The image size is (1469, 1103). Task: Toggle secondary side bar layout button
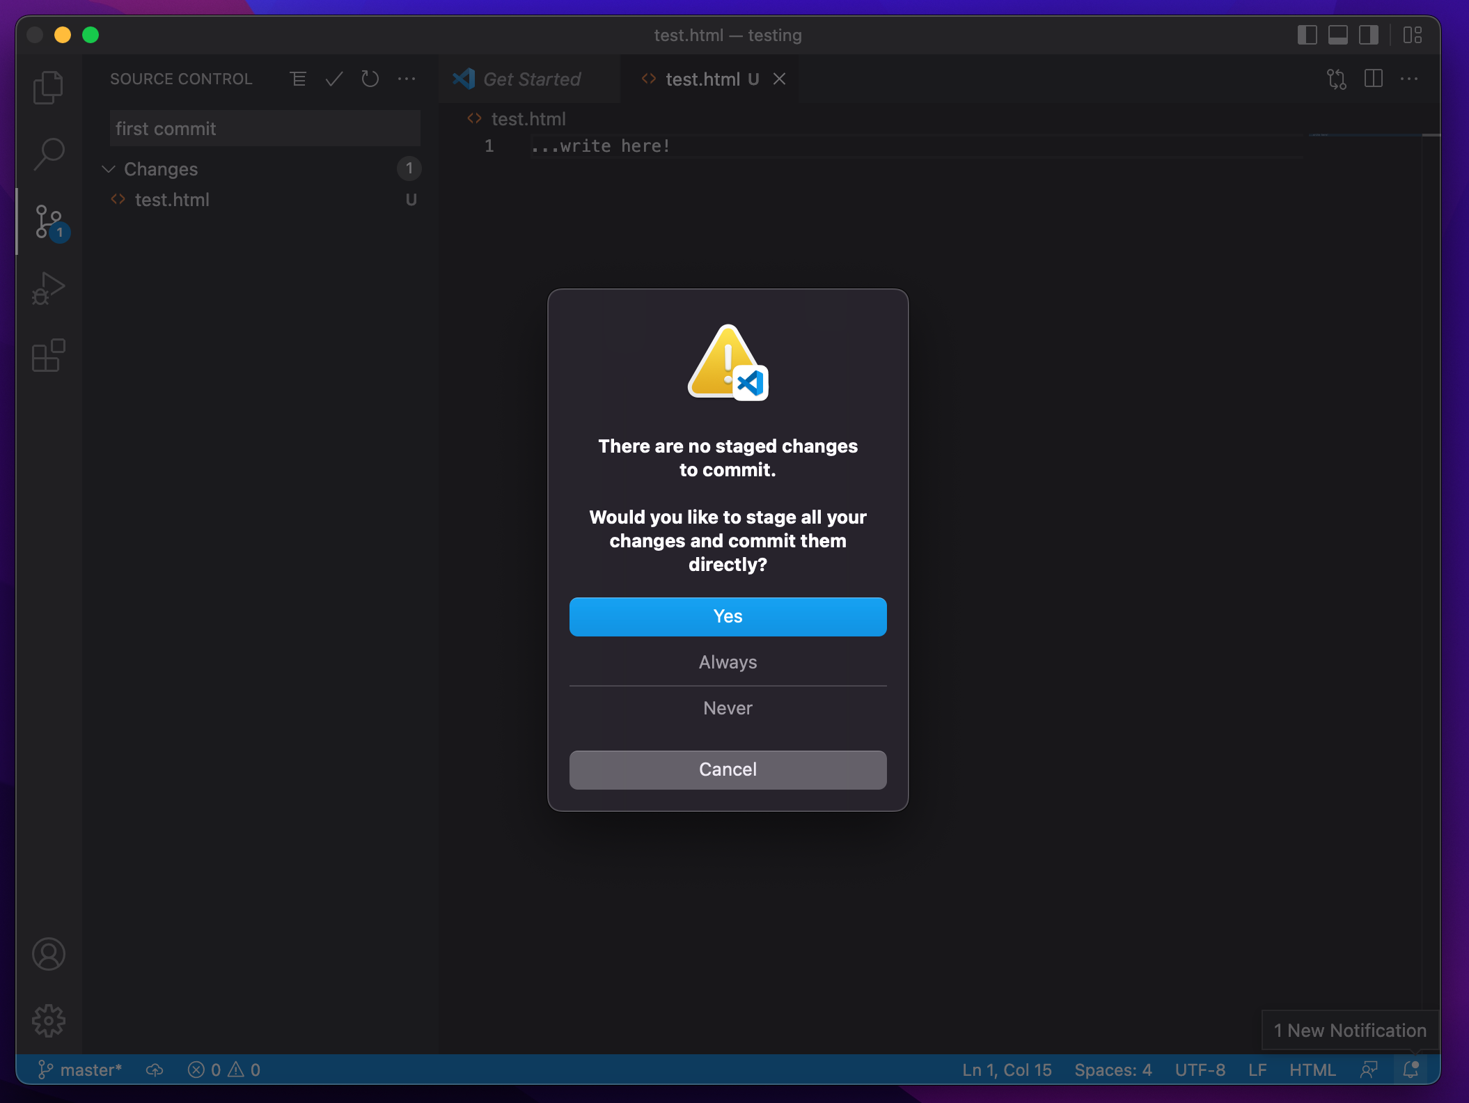pos(1368,35)
